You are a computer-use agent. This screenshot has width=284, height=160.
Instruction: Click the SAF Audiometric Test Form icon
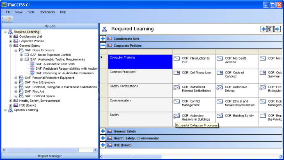pyautogui.click(x=32, y=64)
